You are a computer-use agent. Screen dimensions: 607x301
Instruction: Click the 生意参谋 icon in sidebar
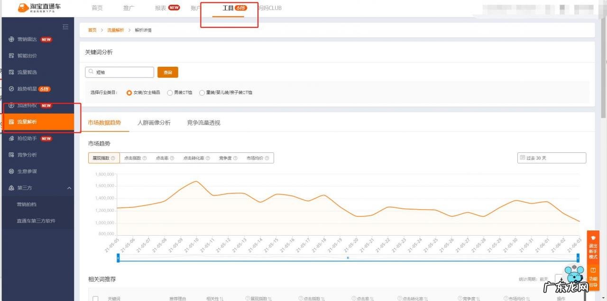point(11,171)
